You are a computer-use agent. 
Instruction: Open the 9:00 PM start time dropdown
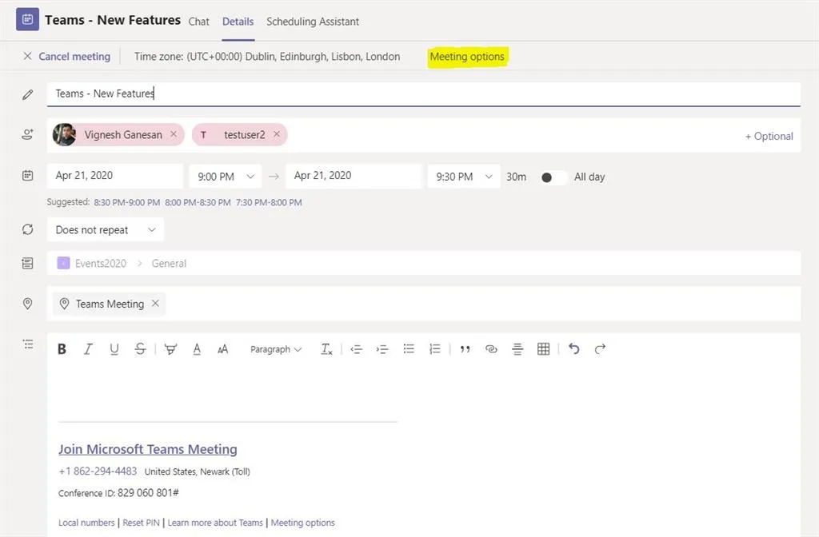tap(225, 177)
